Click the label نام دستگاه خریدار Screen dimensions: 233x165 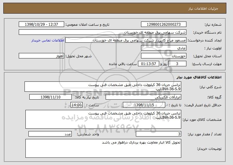click(207, 32)
